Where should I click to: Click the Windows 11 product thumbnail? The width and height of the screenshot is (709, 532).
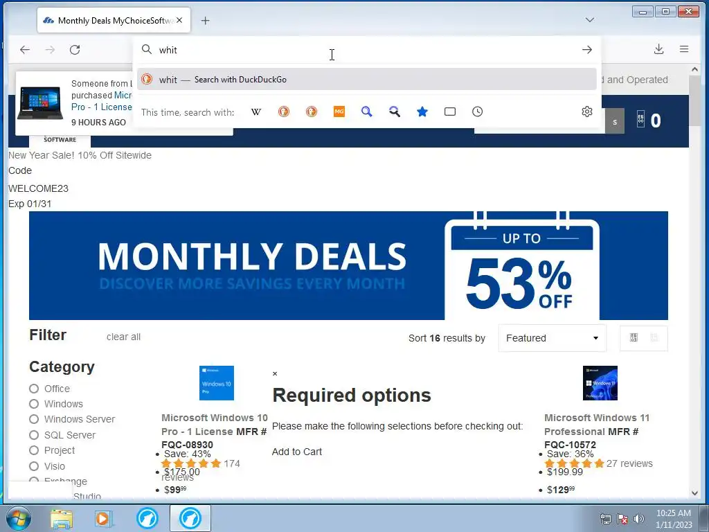pos(600,383)
